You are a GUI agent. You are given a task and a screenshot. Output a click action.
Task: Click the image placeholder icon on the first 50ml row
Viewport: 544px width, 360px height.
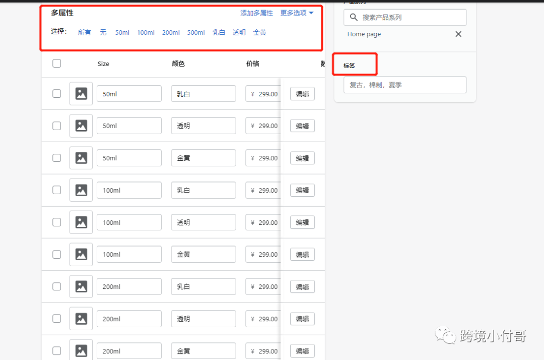(x=81, y=93)
